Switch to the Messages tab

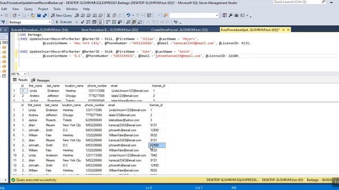[40, 80]
